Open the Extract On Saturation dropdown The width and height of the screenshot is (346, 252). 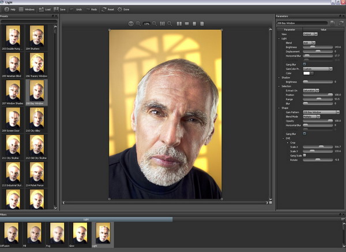[x=311, y=90]
